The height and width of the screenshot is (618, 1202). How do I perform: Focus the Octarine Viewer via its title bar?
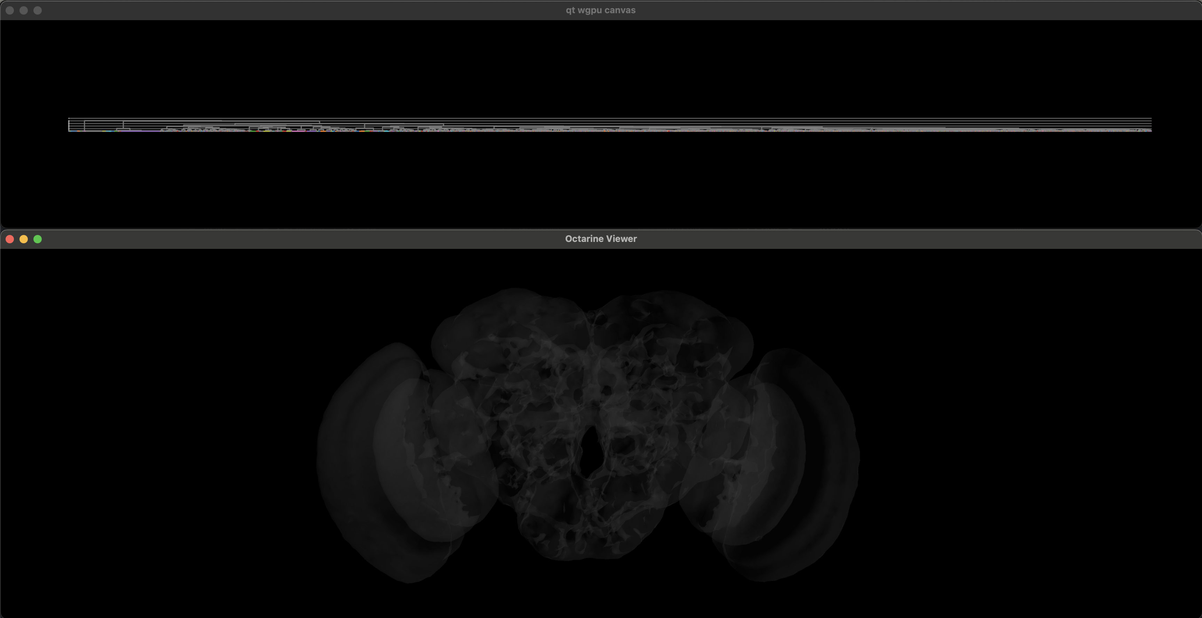click(x=601, y=239)
